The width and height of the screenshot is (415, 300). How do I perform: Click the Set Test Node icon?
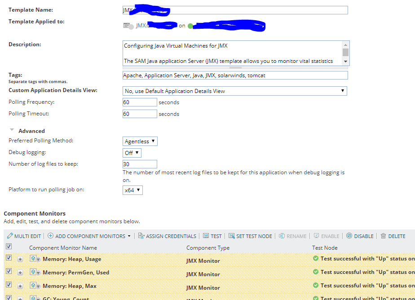[232, 236]
